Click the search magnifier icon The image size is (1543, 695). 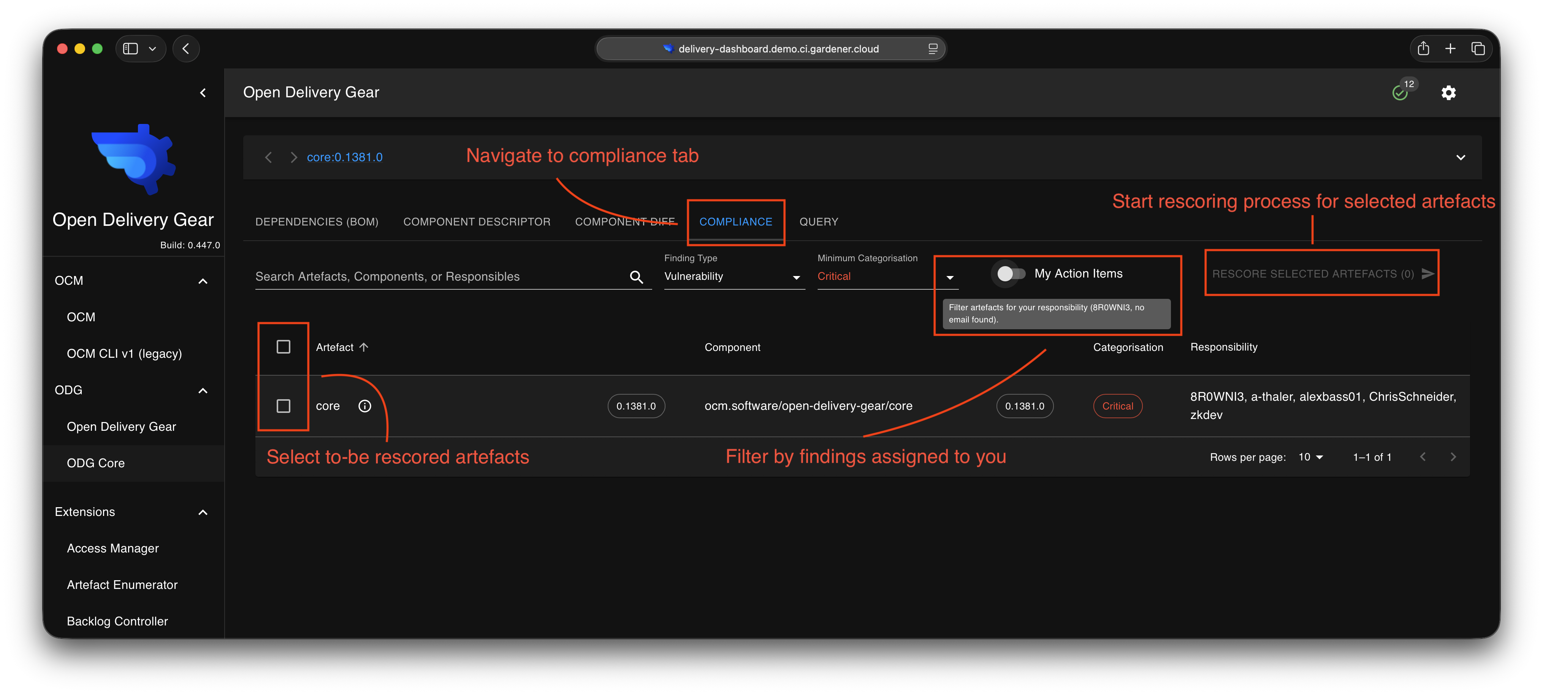[x=635, y=276]
